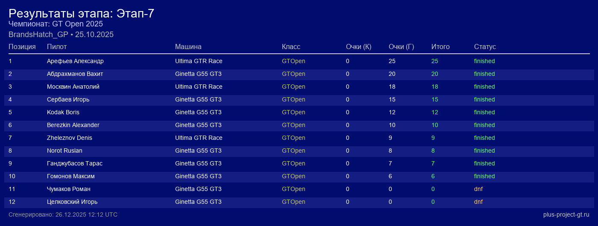Select pilot Абдрахманов Вахит

[75, 74]
